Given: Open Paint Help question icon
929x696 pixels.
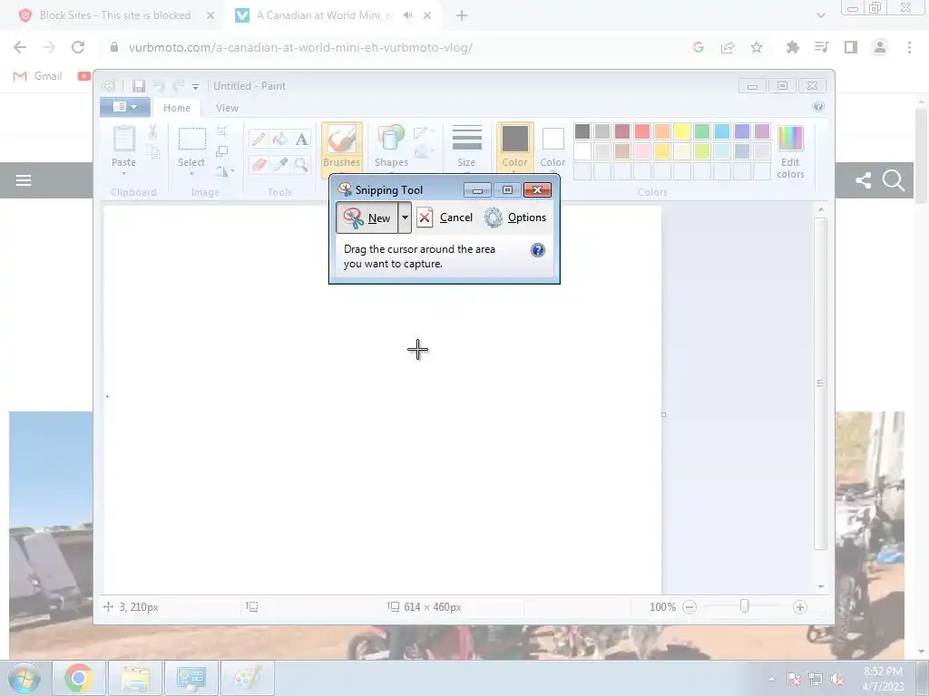Looking at the screenshot, I should 818,107.
